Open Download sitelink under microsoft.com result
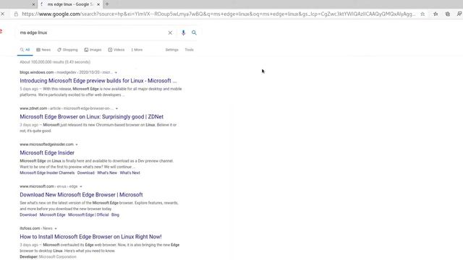 tap(28, 215)
